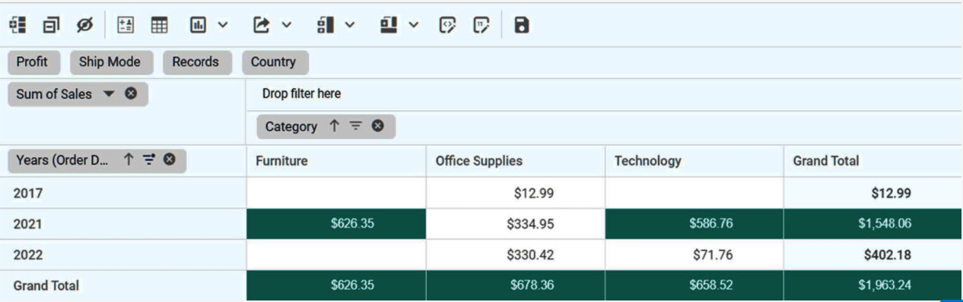Remove the Years (Order Date) row field
The width and height of the screenshot is (963, 302).
click(170, 159)
